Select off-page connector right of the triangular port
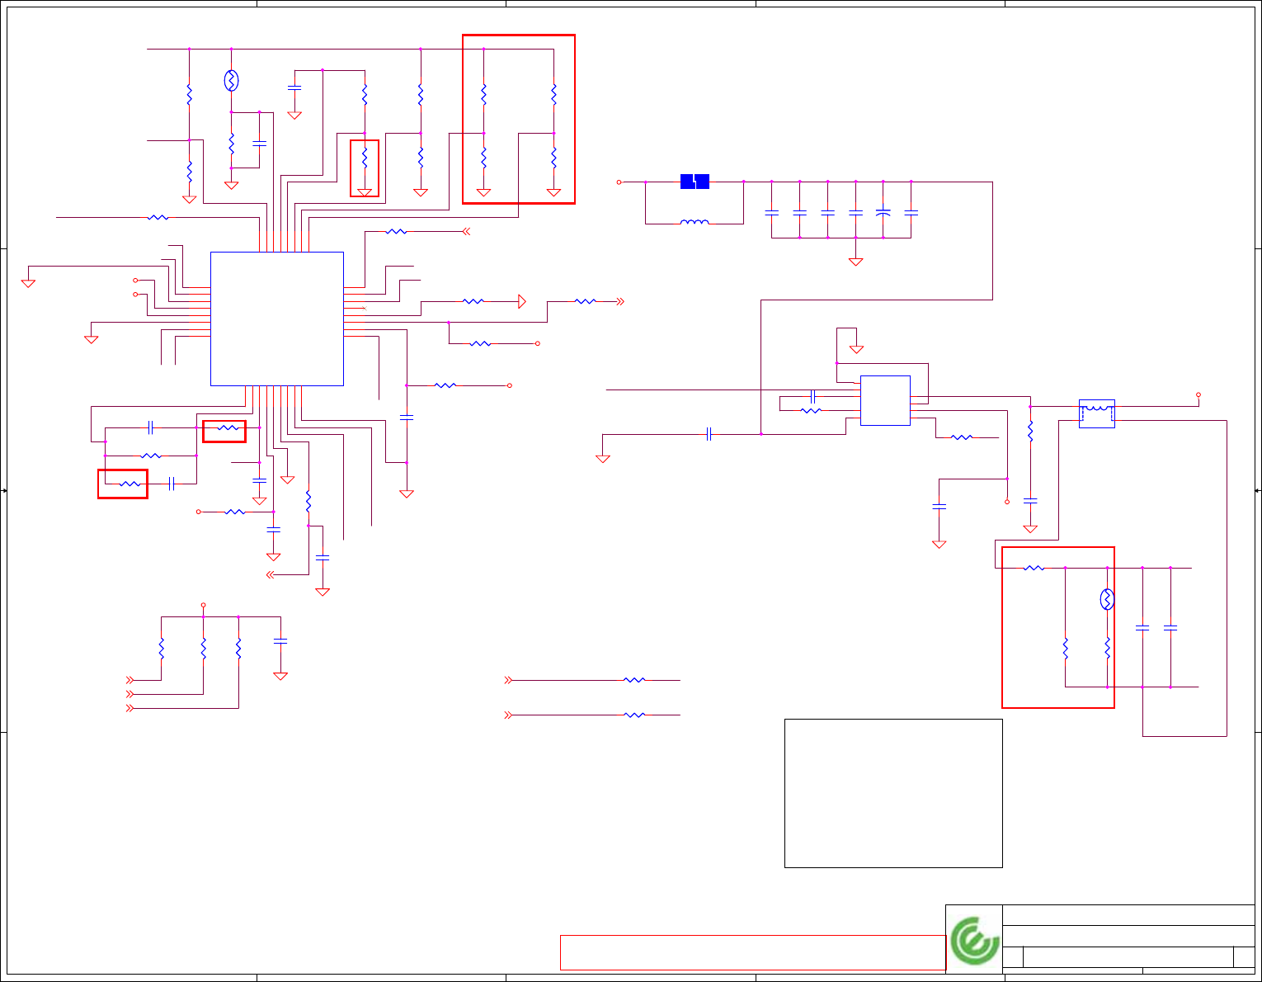 tap(620, 302)
